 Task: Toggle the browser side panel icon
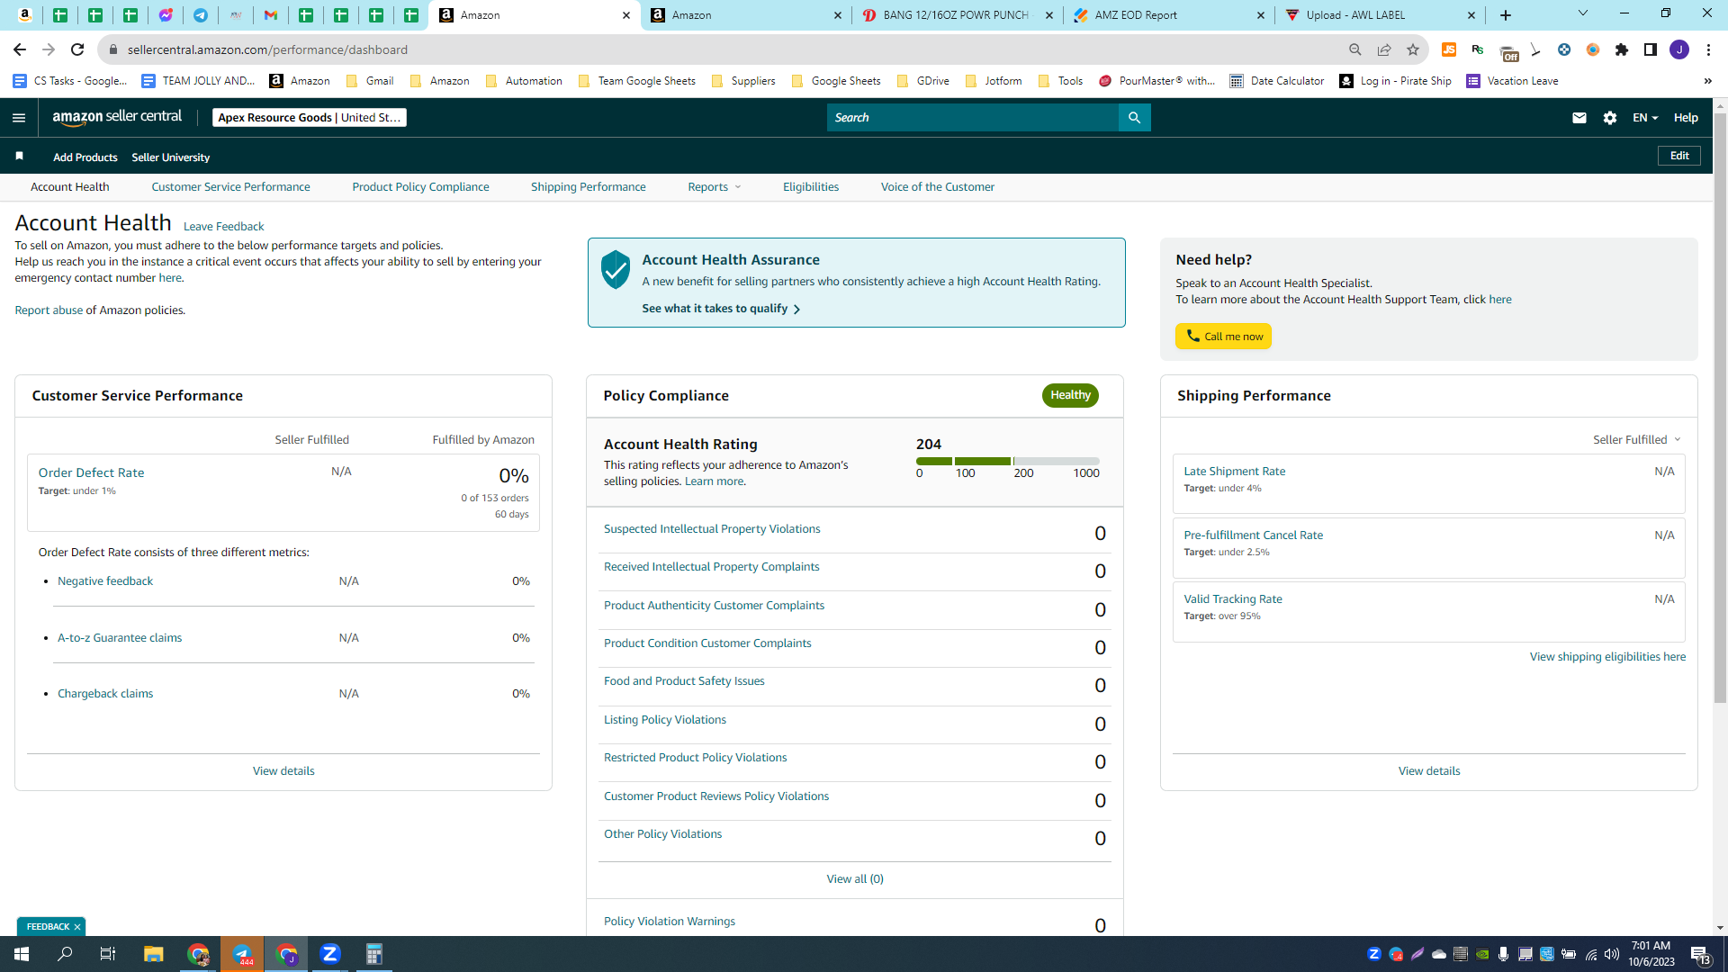point(1651,49)
